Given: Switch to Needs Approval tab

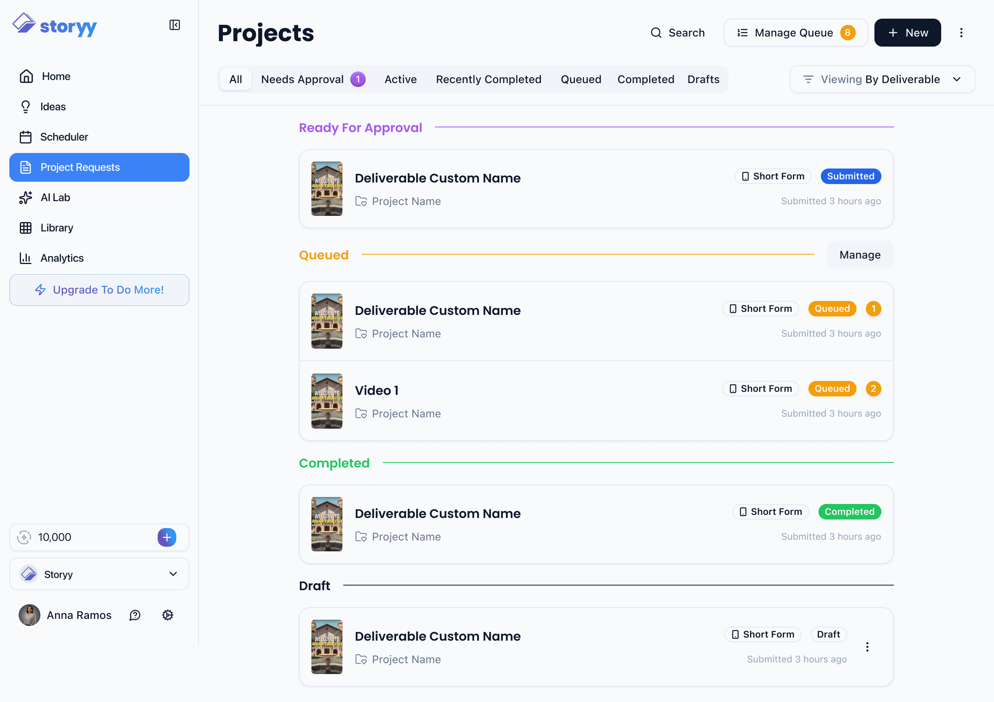Looking at the screenshot, I should [313, 79].
